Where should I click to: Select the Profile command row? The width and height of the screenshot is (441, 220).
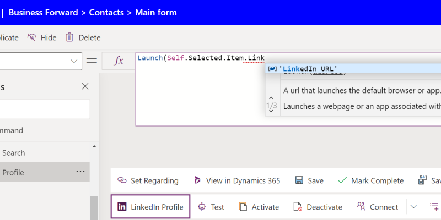point(45,172)
